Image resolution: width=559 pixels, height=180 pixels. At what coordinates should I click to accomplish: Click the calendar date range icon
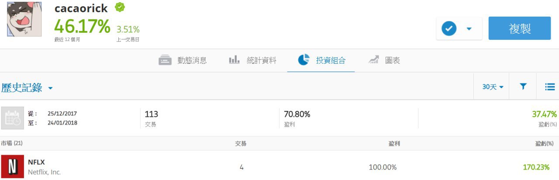12,118
